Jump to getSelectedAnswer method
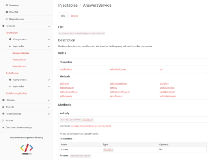The width and height of the screenshot is (213, 160). [x=120, y=92]
